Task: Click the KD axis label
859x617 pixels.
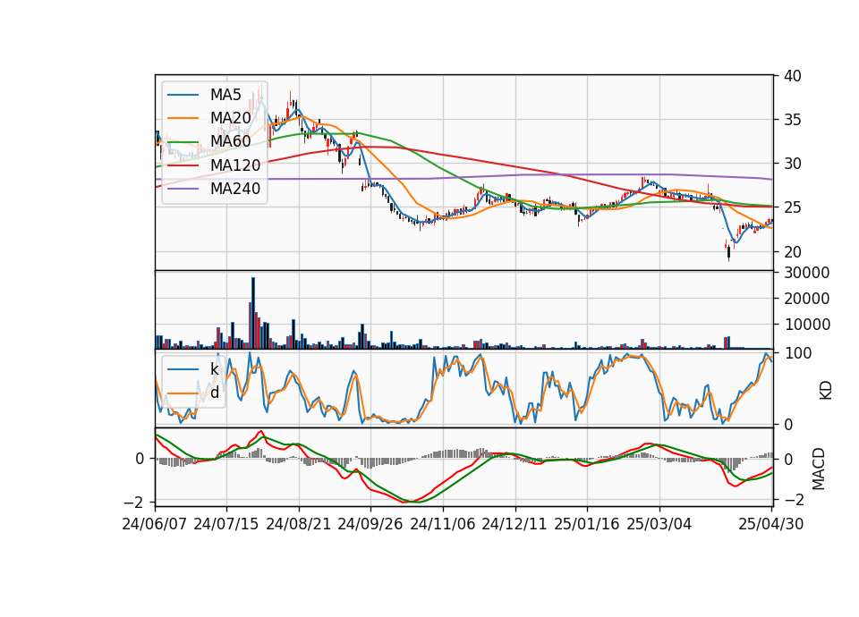Action: [x=826, y=391]
